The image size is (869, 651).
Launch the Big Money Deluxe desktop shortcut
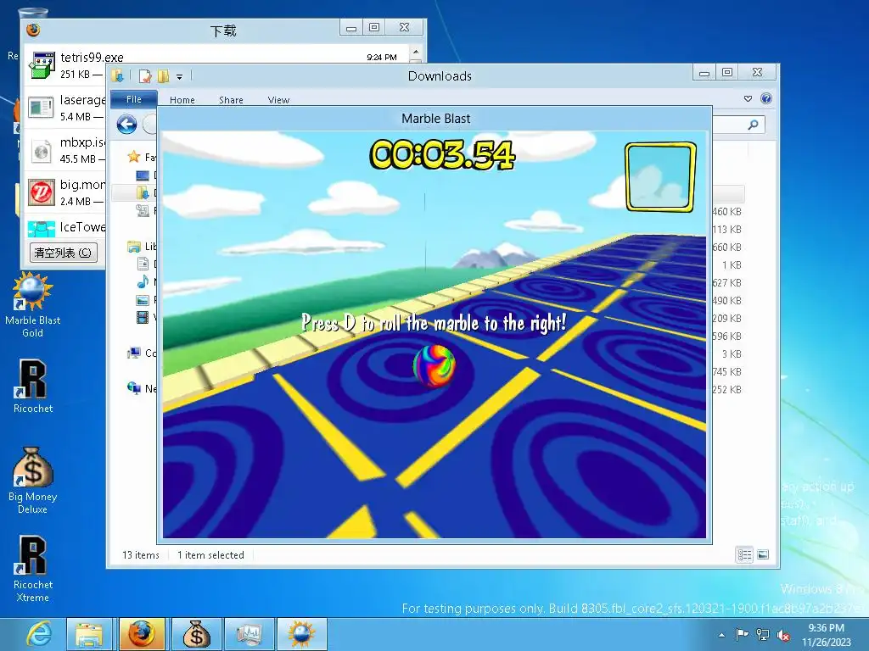click(32, 481)
